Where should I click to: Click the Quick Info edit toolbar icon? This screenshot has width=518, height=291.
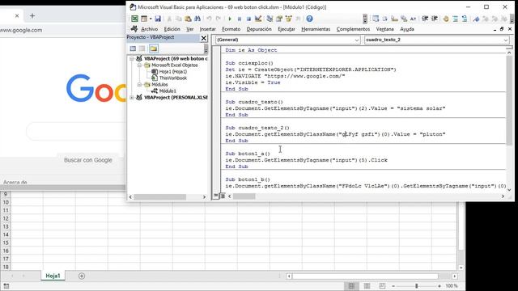(394, 19)
